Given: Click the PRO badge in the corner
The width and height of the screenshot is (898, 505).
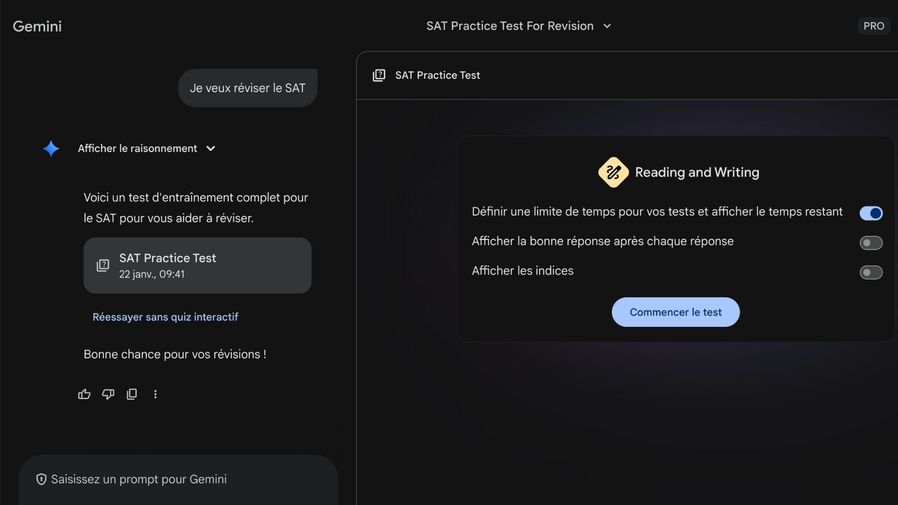Looking at the screenshot, I should point(873,26).
